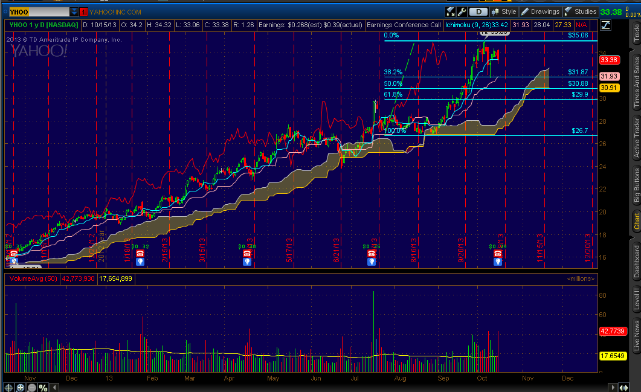Click the earnings phone icon near $0.32
The height and width of the screenshot is (392, 641).
[x=140, y=254]
